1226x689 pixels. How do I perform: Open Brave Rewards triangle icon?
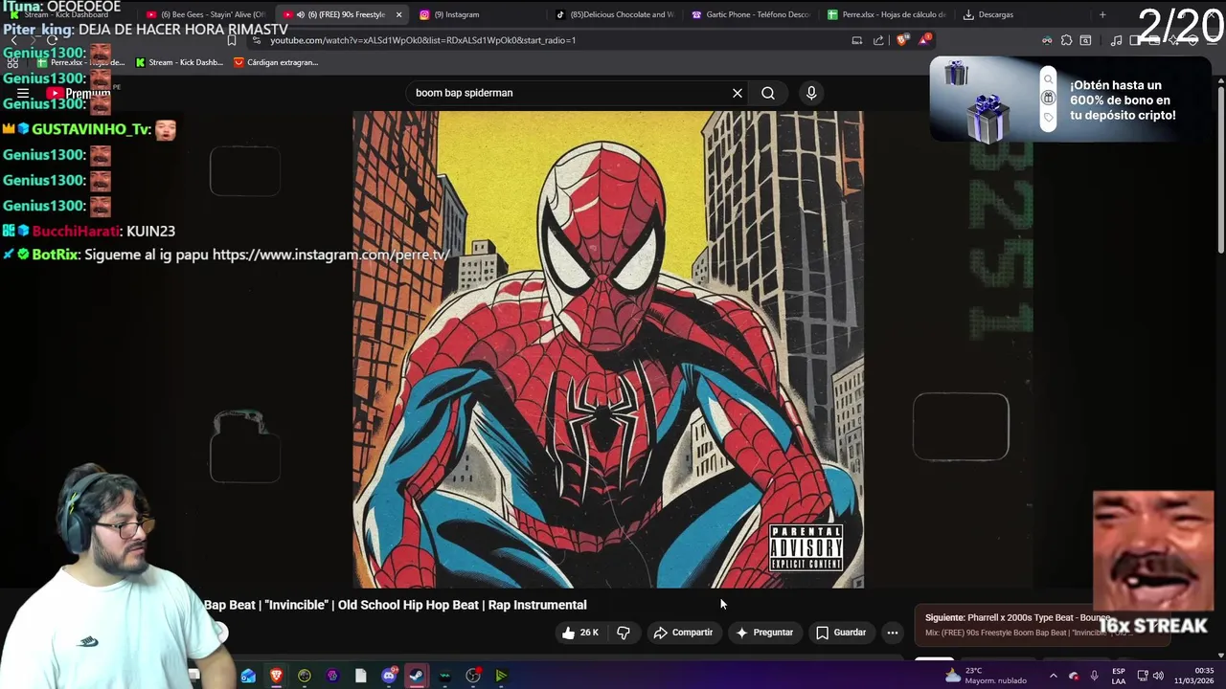(924, 40)
